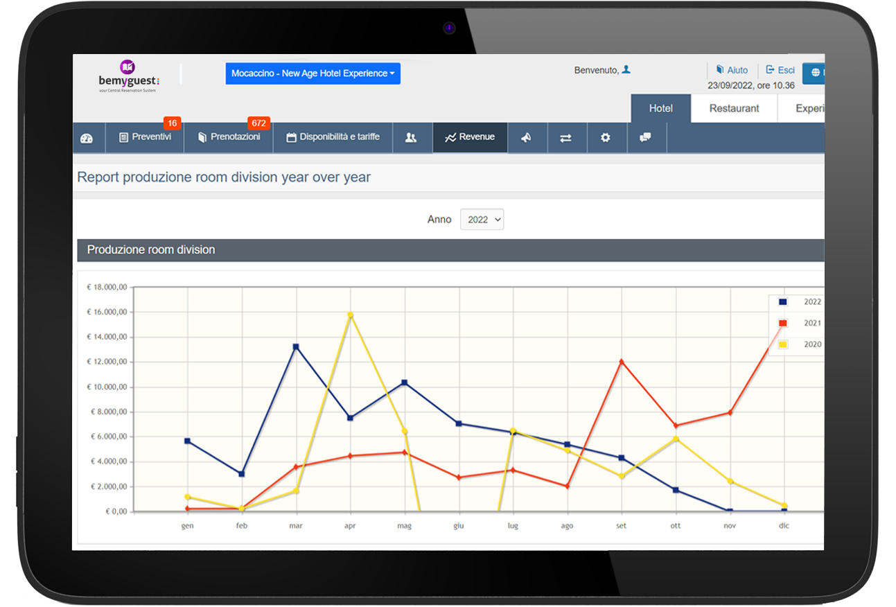The height and width of the screenshot is (607, 896).
Task: Open the guests people icon menu
Action: point(411,138)
